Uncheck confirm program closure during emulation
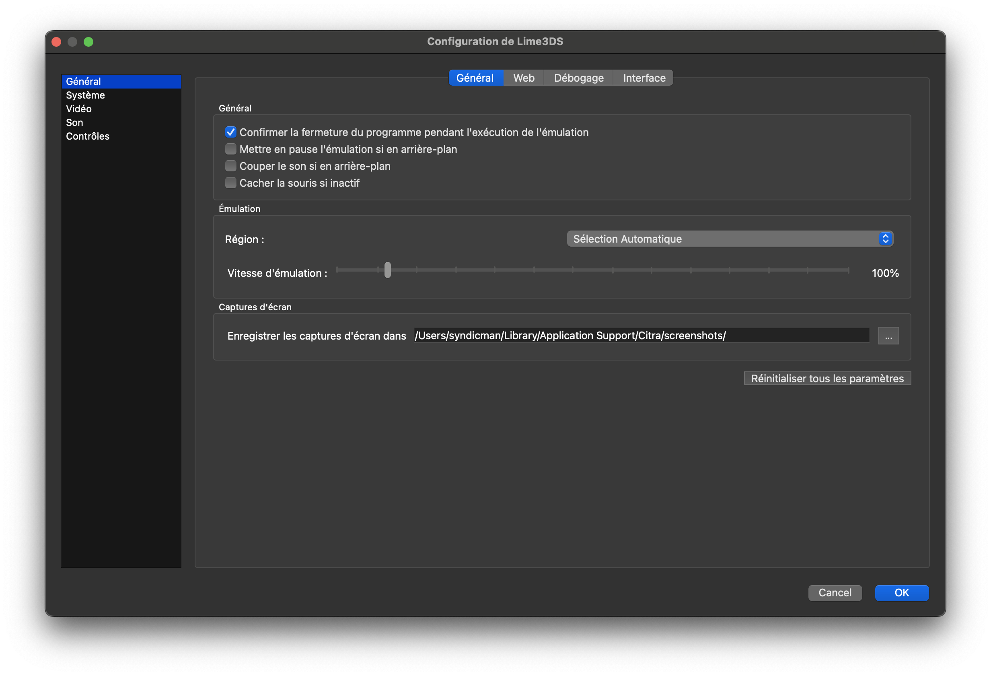Screen dimensions: 991x676 click(231, 132)
